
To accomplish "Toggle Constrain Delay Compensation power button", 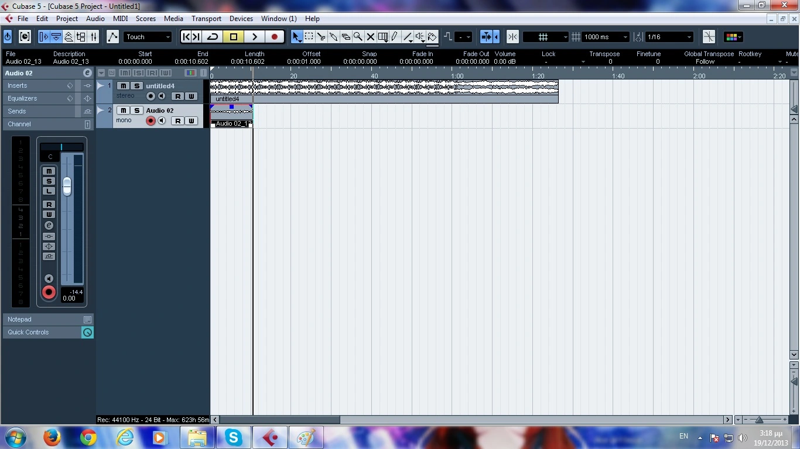I will coord(8,37).
